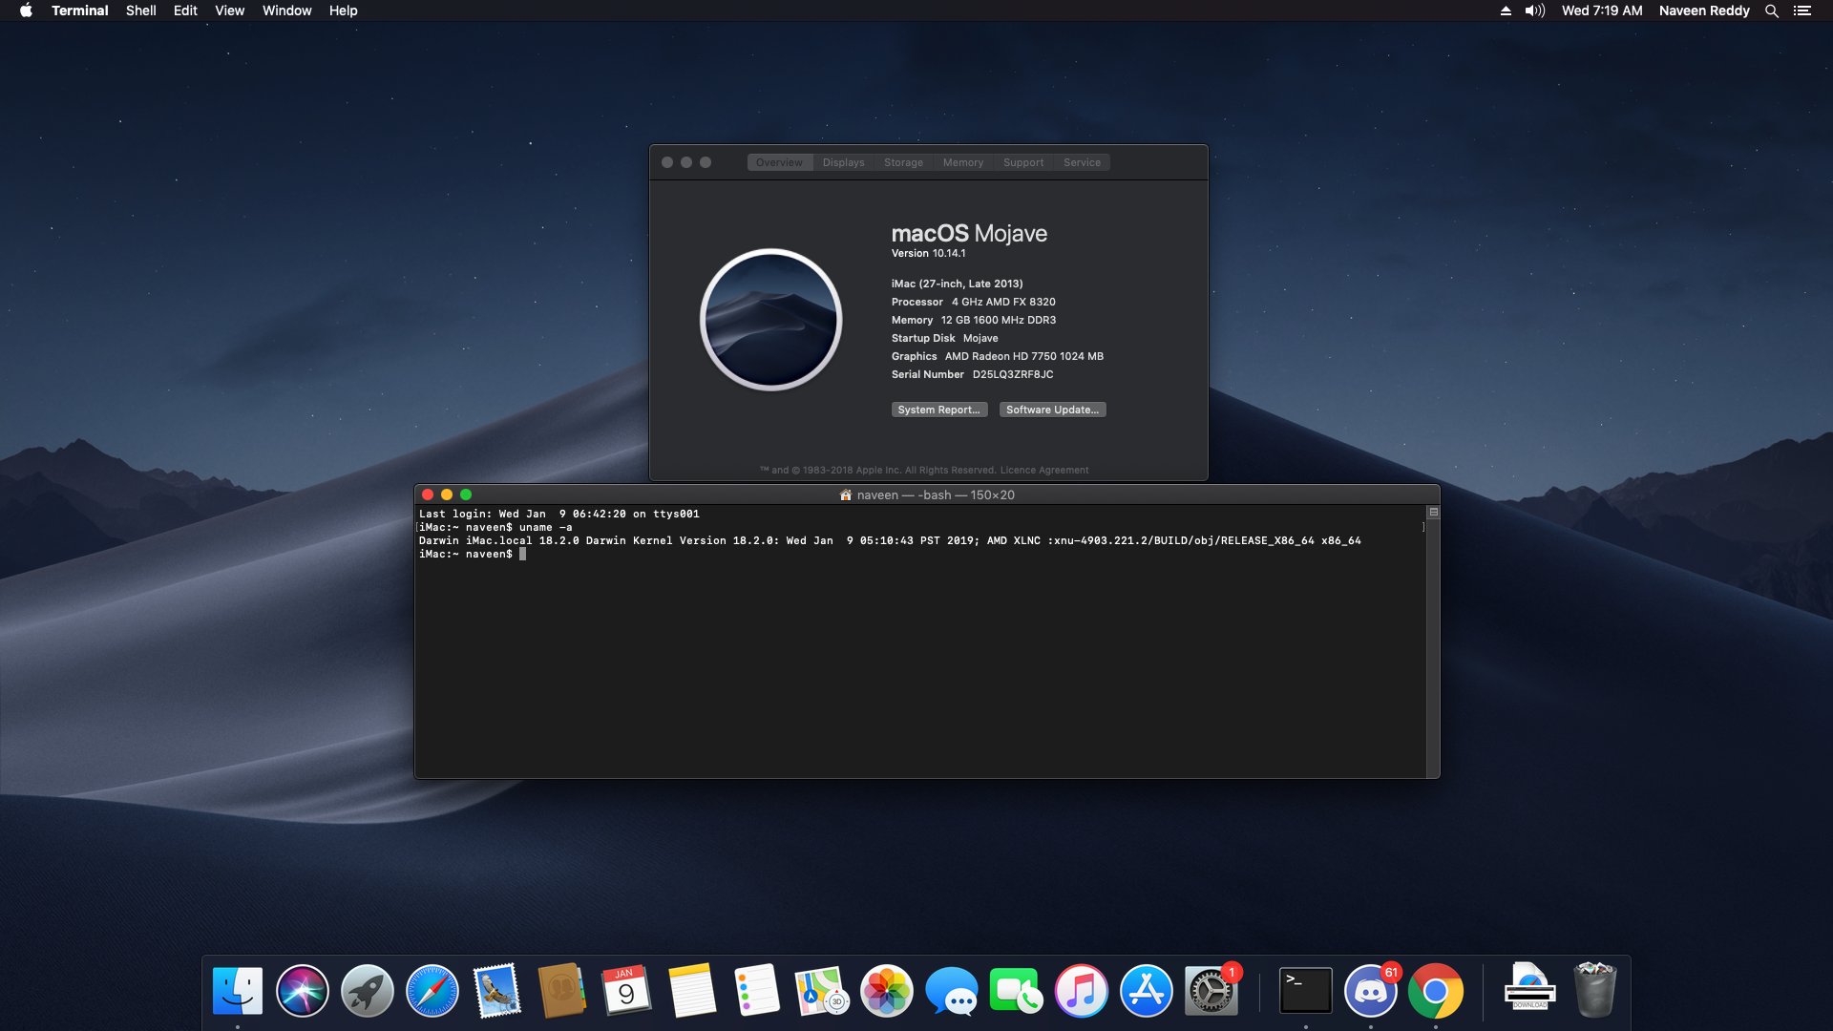Image resolution: width=1833 pixels, height=1031 pixels.
Task: Open the Trash in dock
Action: pyautogui.click(x=1594, y=991)
